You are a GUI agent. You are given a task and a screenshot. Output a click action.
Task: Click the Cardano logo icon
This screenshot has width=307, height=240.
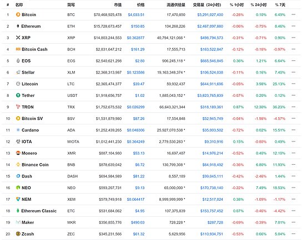18,130
